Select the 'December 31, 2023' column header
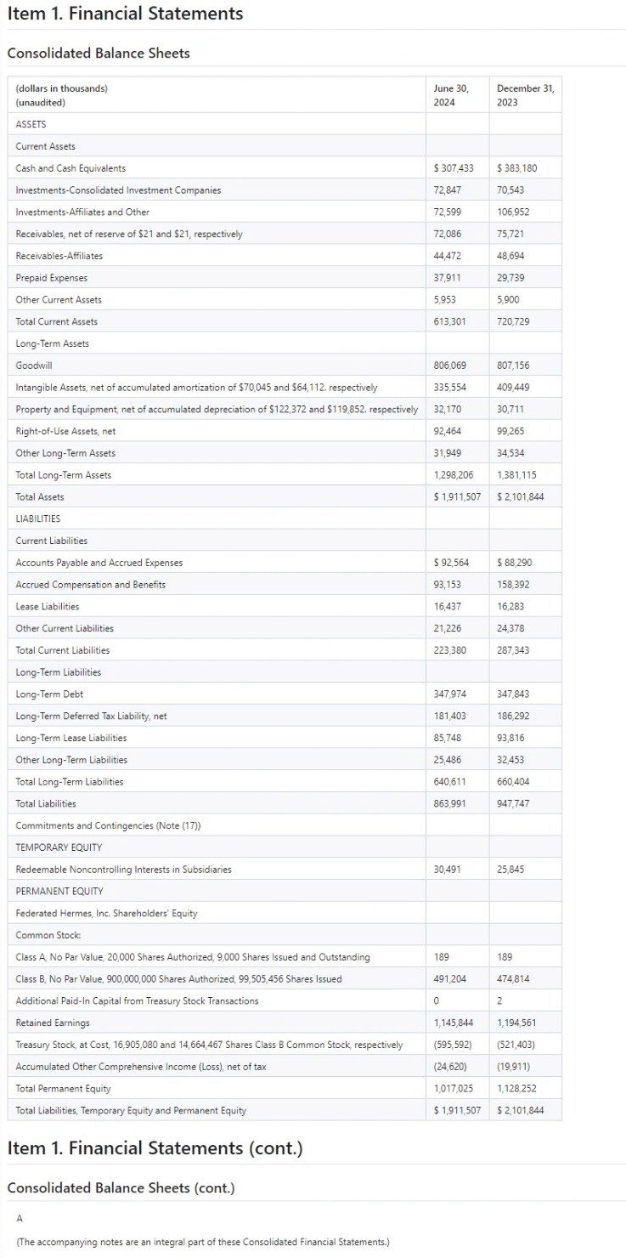 [524, 95]
